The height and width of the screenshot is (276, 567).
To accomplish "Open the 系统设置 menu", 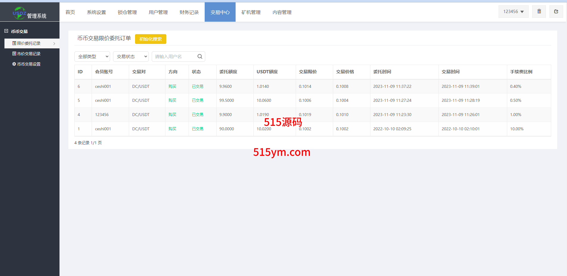I will click(x=96, y=12).
